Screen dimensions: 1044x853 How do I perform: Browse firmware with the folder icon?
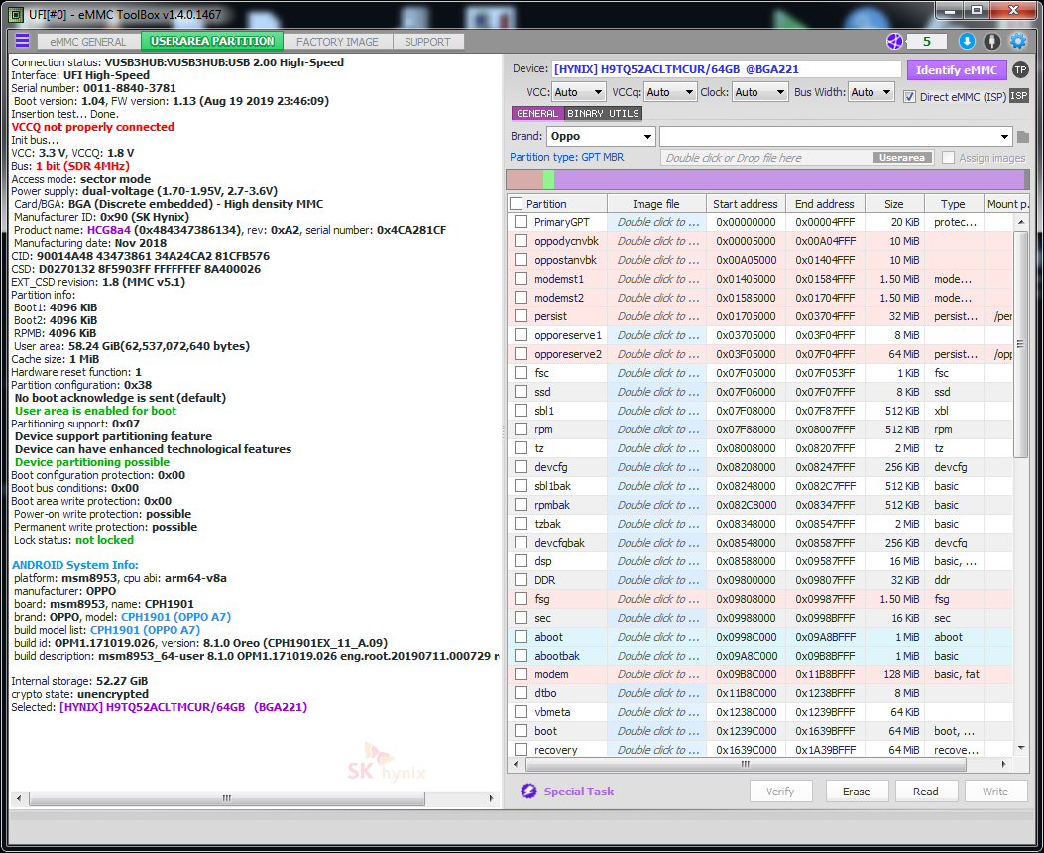[x=1022, y=136]
